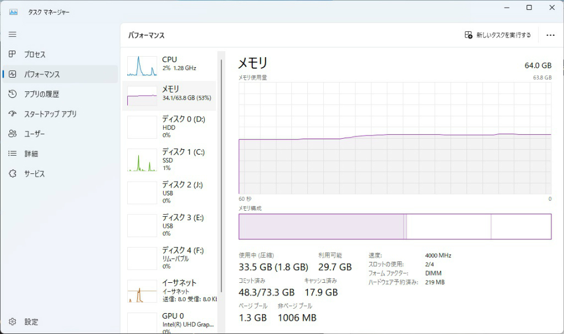Select ディスク 1 (C:) graph thumbnail
Image resolution: width=564 pixels, height=334 pixels.
click(142, 160)
